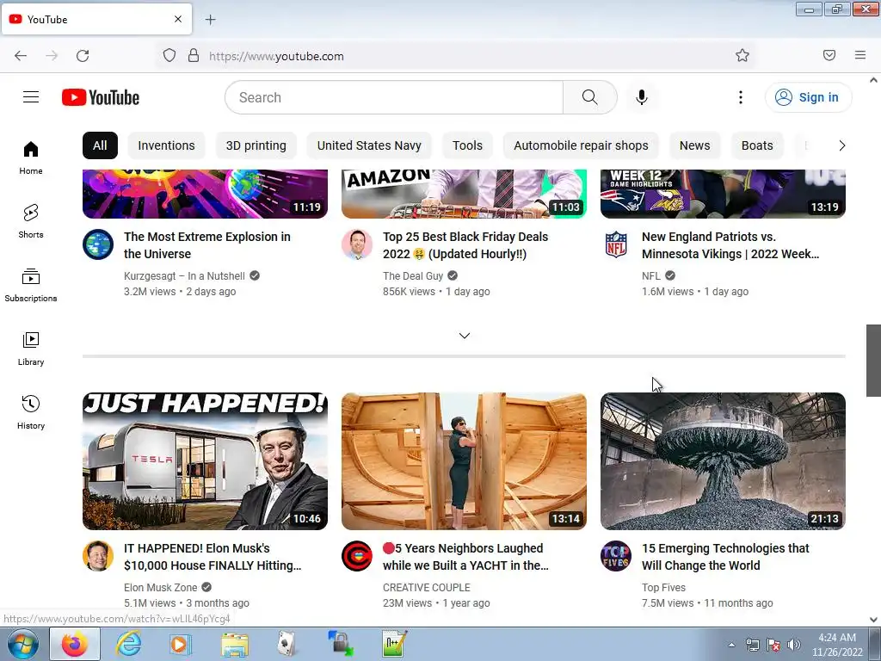Open CREATIVE COUPLE channel avatar
The width and height of the screenshot is (881, 661).
[357, 556]
